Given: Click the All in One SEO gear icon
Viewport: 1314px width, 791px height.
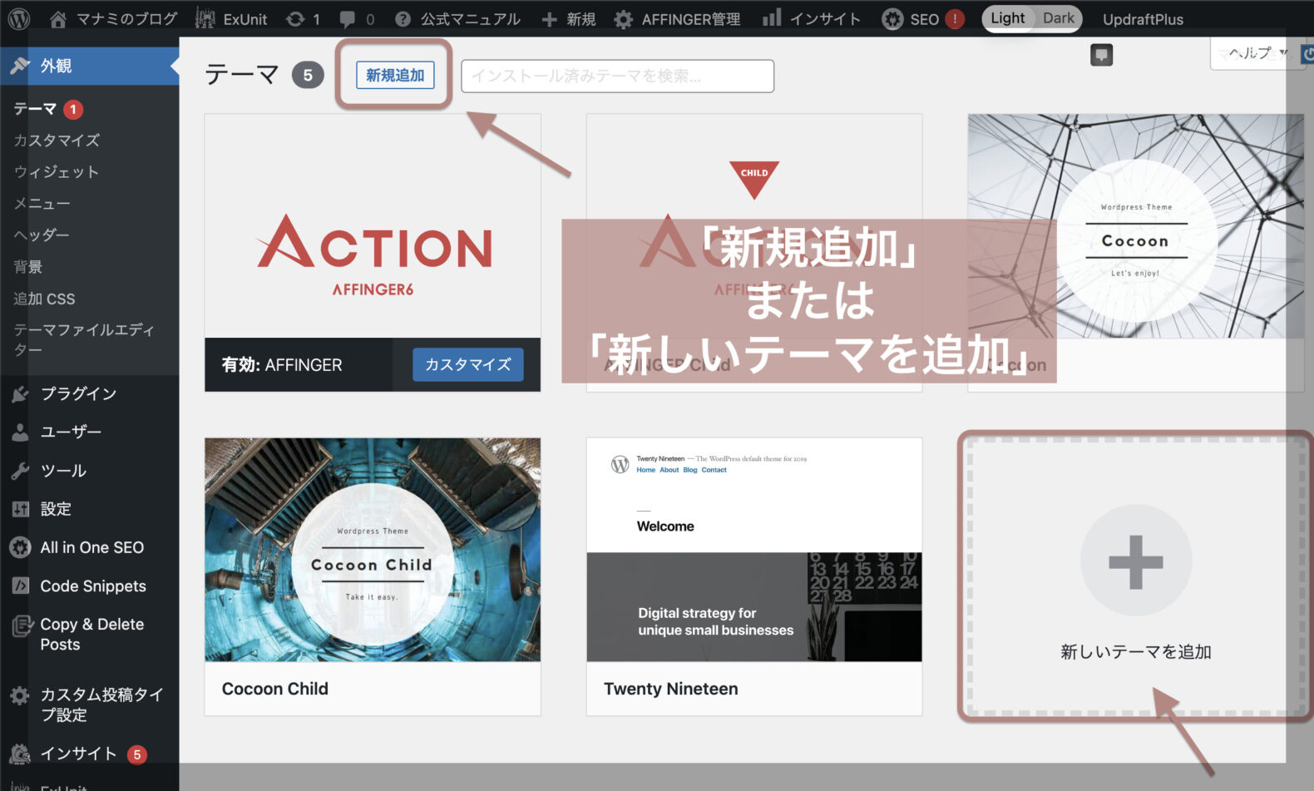Looking at the screenshot, I should tap(20, 547).
